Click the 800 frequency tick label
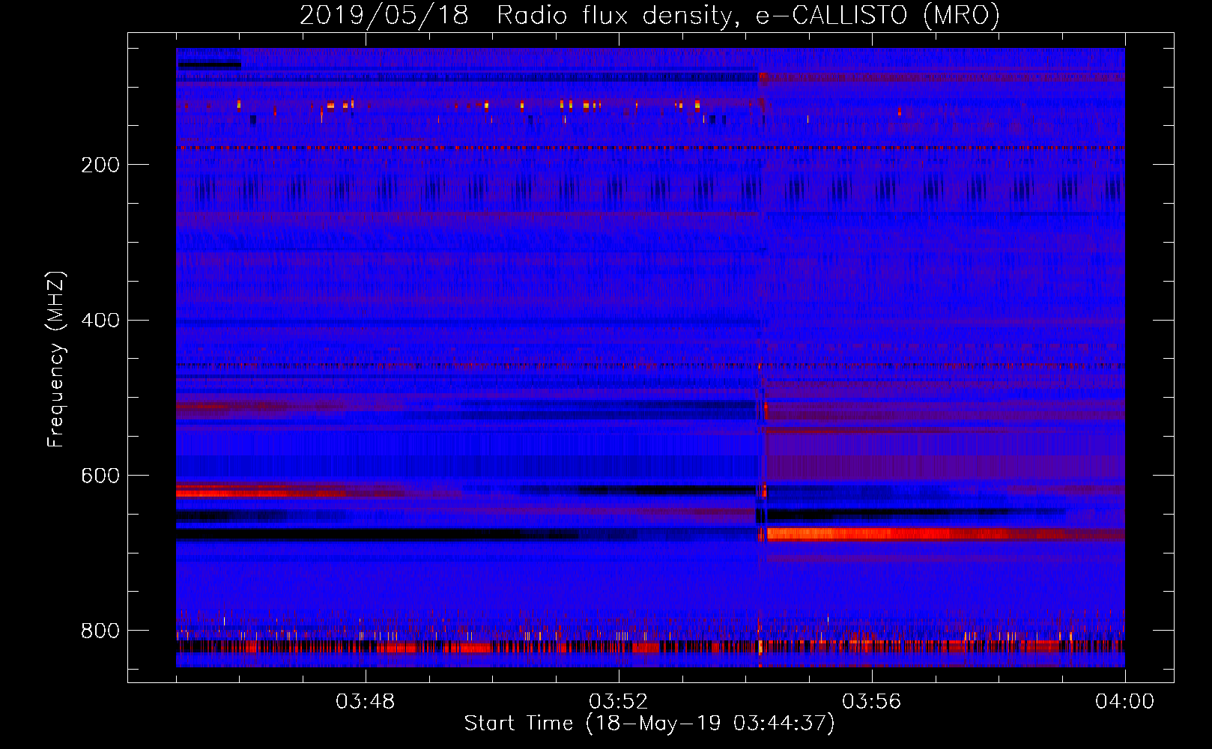1212x749 pixels. (100, 631)
